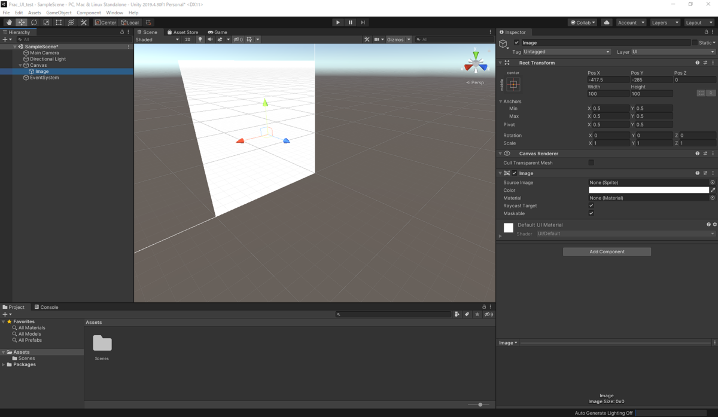718x417 pixels.
Task: Lock the Hierarchy panel
Action: [122, 32]
